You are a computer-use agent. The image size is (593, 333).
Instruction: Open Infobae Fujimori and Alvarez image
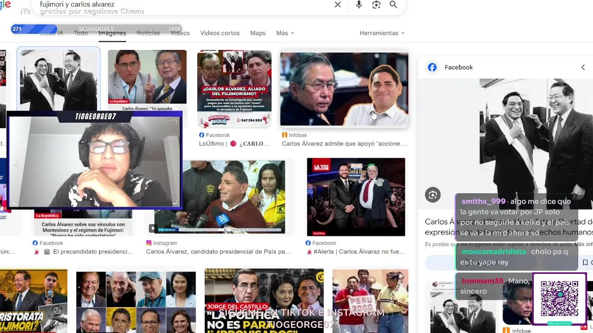click(344, 89)
